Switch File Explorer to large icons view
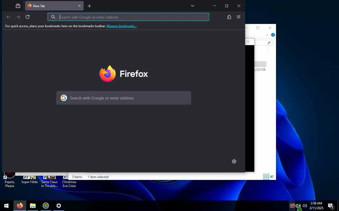The width and height of the screenshot is (339, 211). (x=272, y=177)
